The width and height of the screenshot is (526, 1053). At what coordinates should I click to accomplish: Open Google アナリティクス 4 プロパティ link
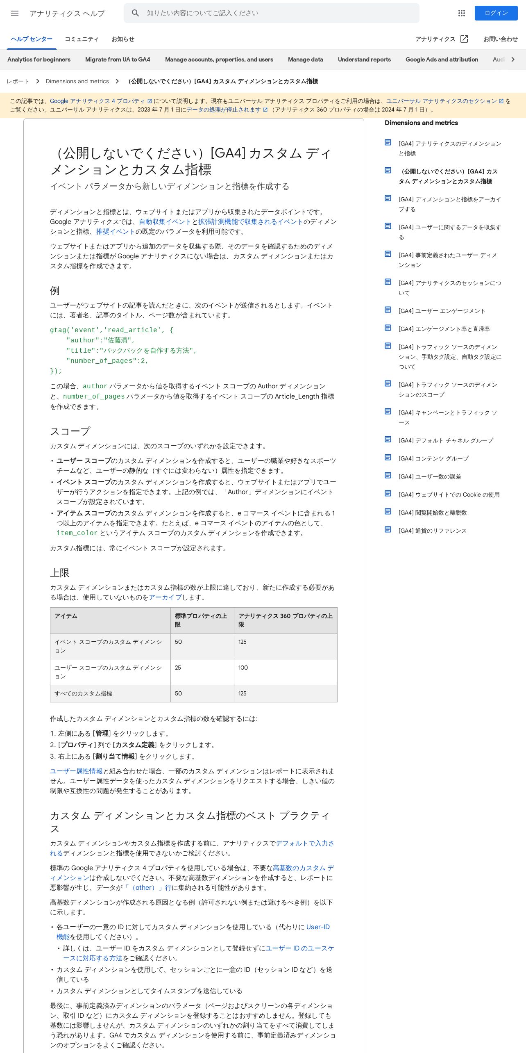[101, 101]
